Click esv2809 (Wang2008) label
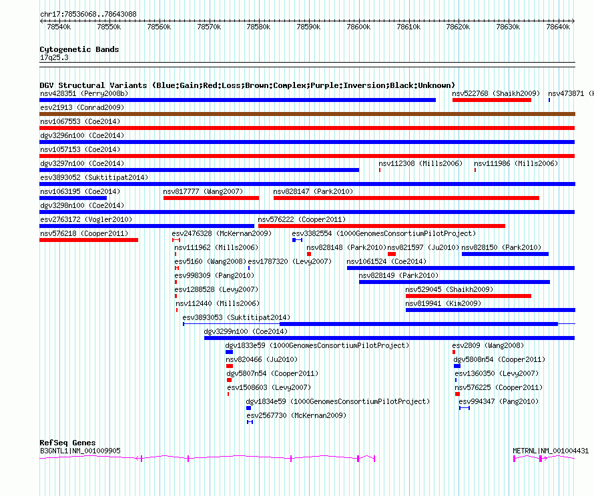The image size is (594, 496). click(488, 345)
